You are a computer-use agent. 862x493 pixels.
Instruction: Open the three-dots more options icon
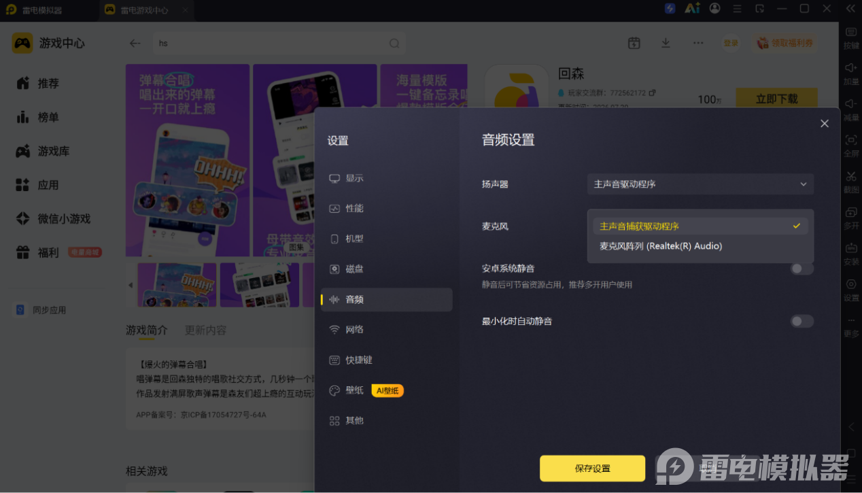point(698,43)
